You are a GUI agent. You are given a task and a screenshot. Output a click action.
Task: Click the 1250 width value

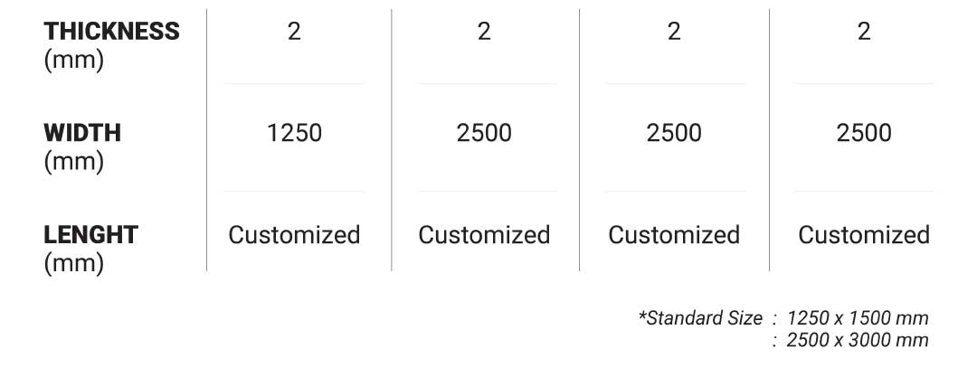coord(294,133)
